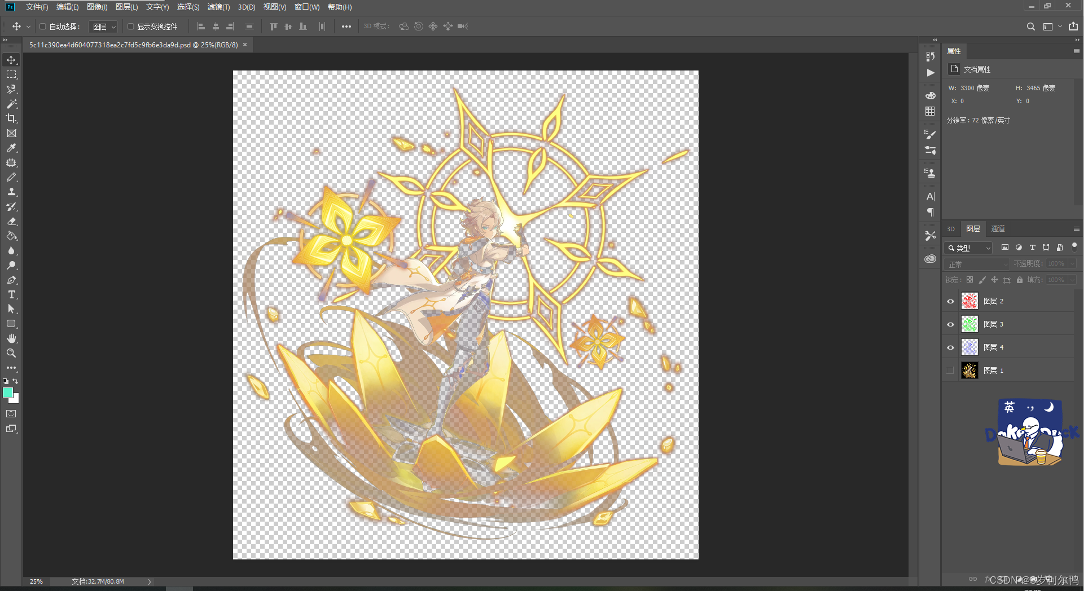Filter layers by type layer icon
The width and height of the screenshot is (1088, 591).
click(1032, 248)
